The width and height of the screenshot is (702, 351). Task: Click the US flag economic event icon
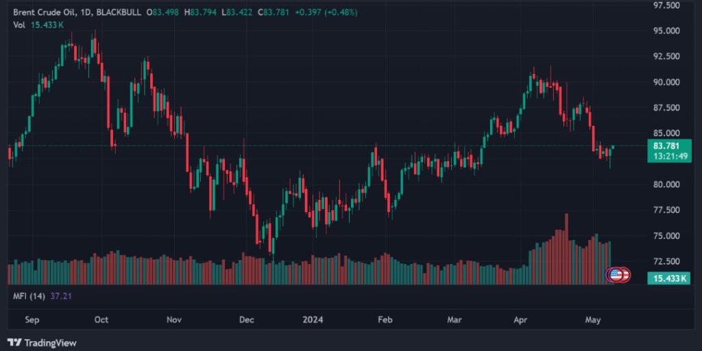(x=615, y=275)
